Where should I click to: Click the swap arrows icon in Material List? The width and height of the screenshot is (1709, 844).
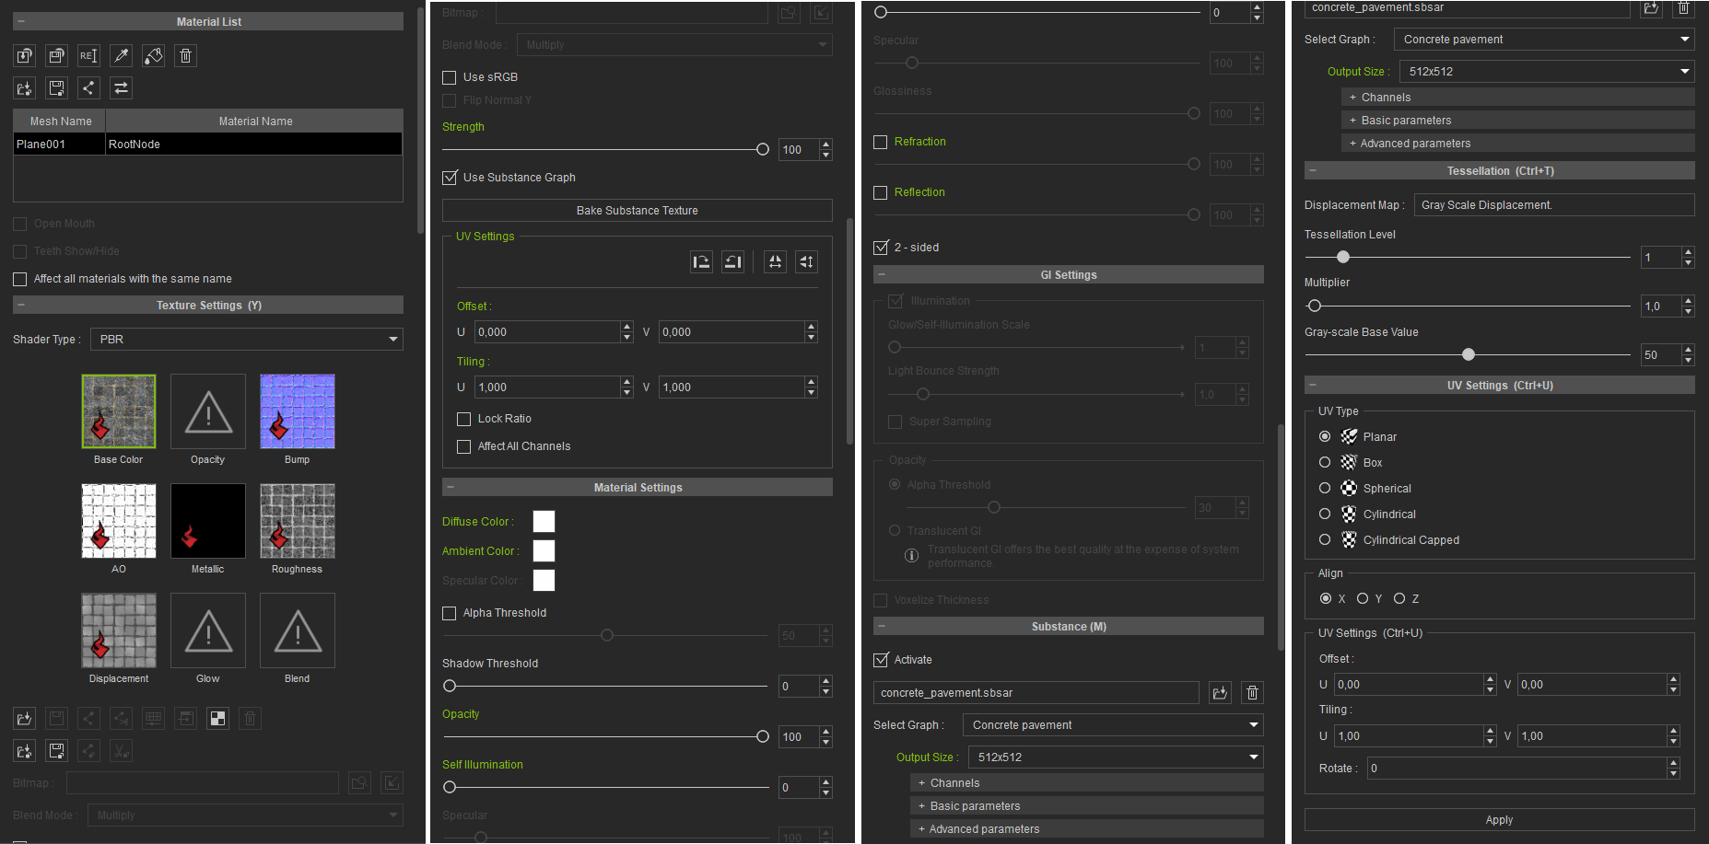[x=121, y=87]
